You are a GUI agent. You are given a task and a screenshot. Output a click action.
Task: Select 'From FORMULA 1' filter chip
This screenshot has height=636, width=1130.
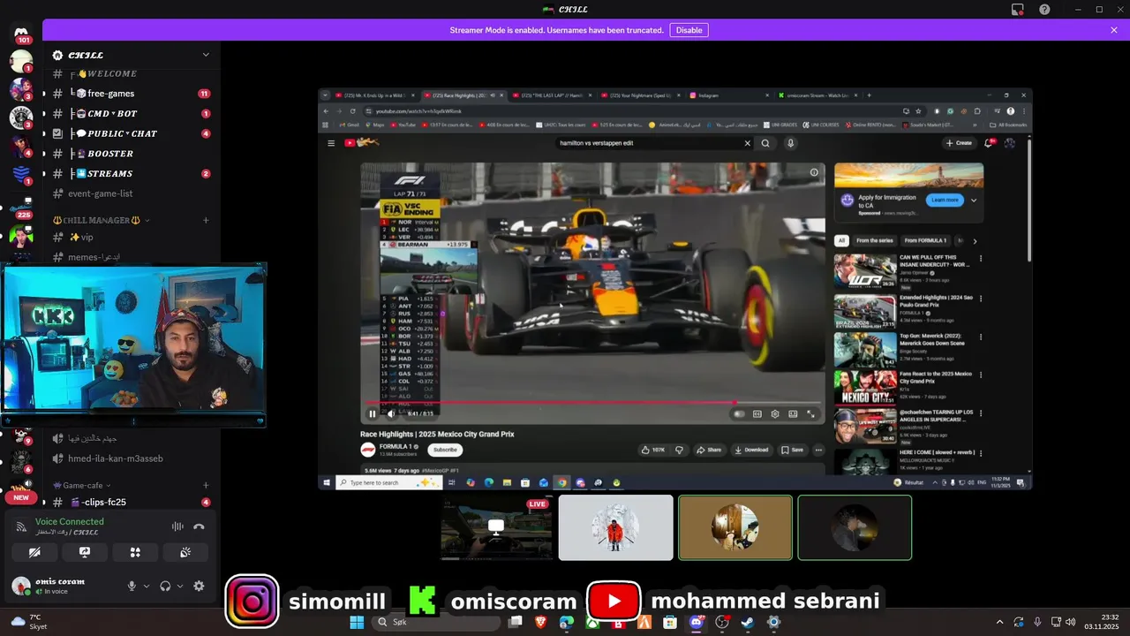925,240
